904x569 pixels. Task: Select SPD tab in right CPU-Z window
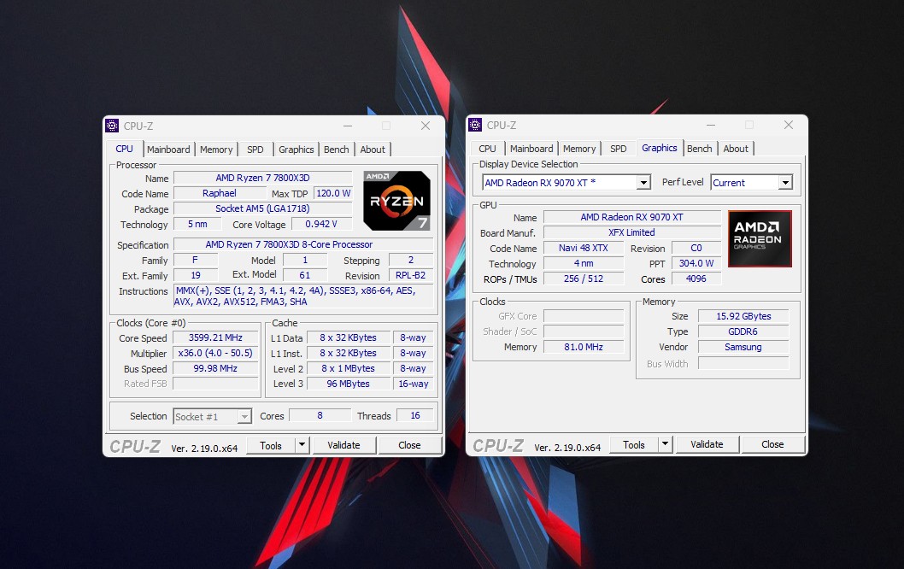(619, 149)
